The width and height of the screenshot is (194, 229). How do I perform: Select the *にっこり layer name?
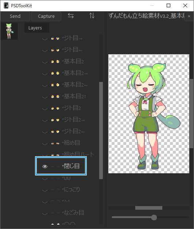pos(71,189)
